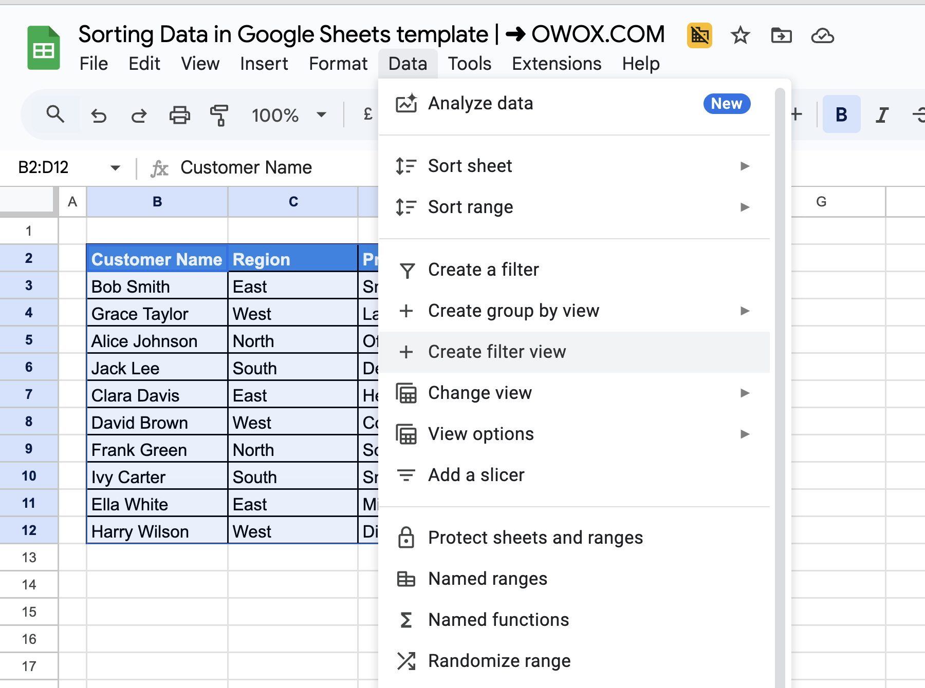Click the Sort range icon
925x688 pixels.
coord(406,207)
